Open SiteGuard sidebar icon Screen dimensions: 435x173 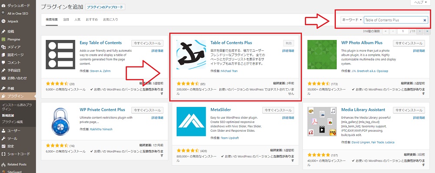3,171
